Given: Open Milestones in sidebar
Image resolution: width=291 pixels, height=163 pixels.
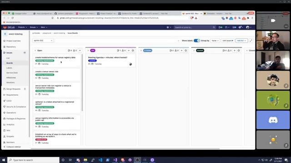Looking at the screenshot, I should tap(11, 77).
